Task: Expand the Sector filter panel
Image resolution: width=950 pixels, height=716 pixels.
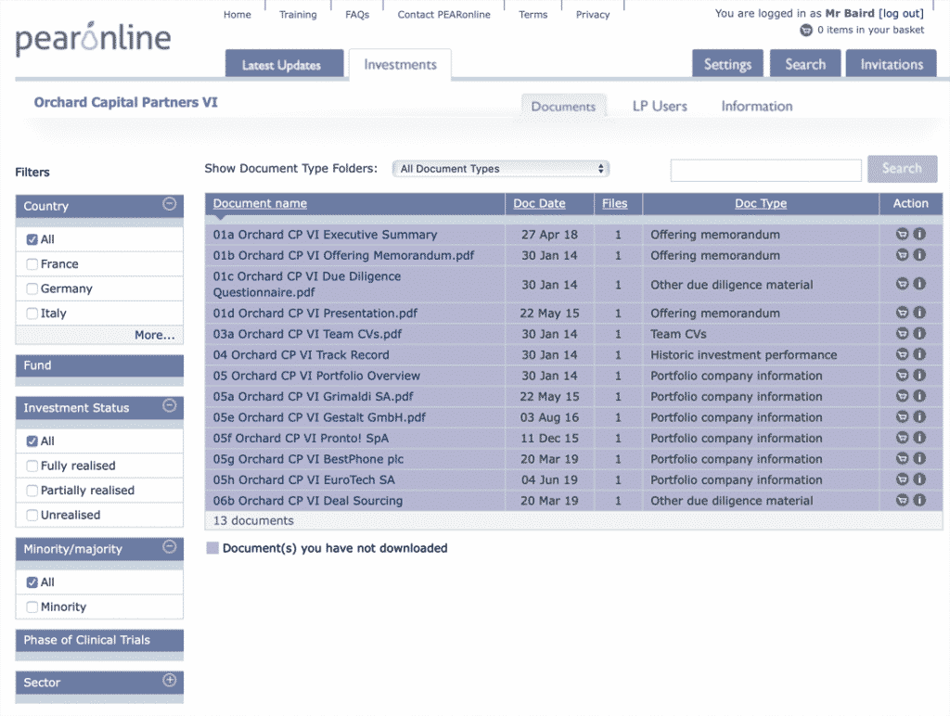Action: point(170,680)
